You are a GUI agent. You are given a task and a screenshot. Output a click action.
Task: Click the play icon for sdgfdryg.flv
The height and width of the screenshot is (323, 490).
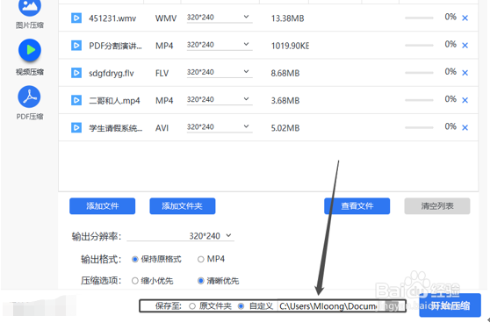click(x=76, y=73)
